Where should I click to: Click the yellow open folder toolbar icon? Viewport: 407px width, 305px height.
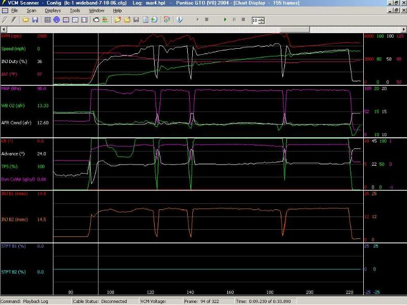25,20
